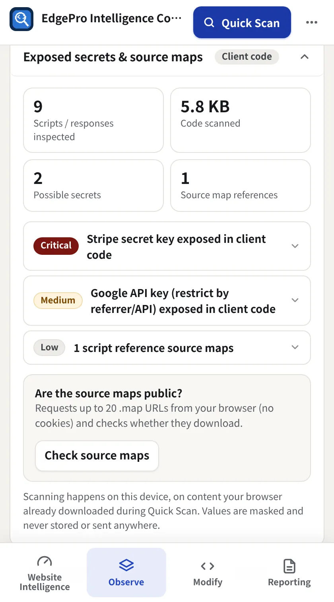Click the 'Are the source maps public?' heading
The height and width of the screenshot is (602, 334).
[x=109, y=393]
